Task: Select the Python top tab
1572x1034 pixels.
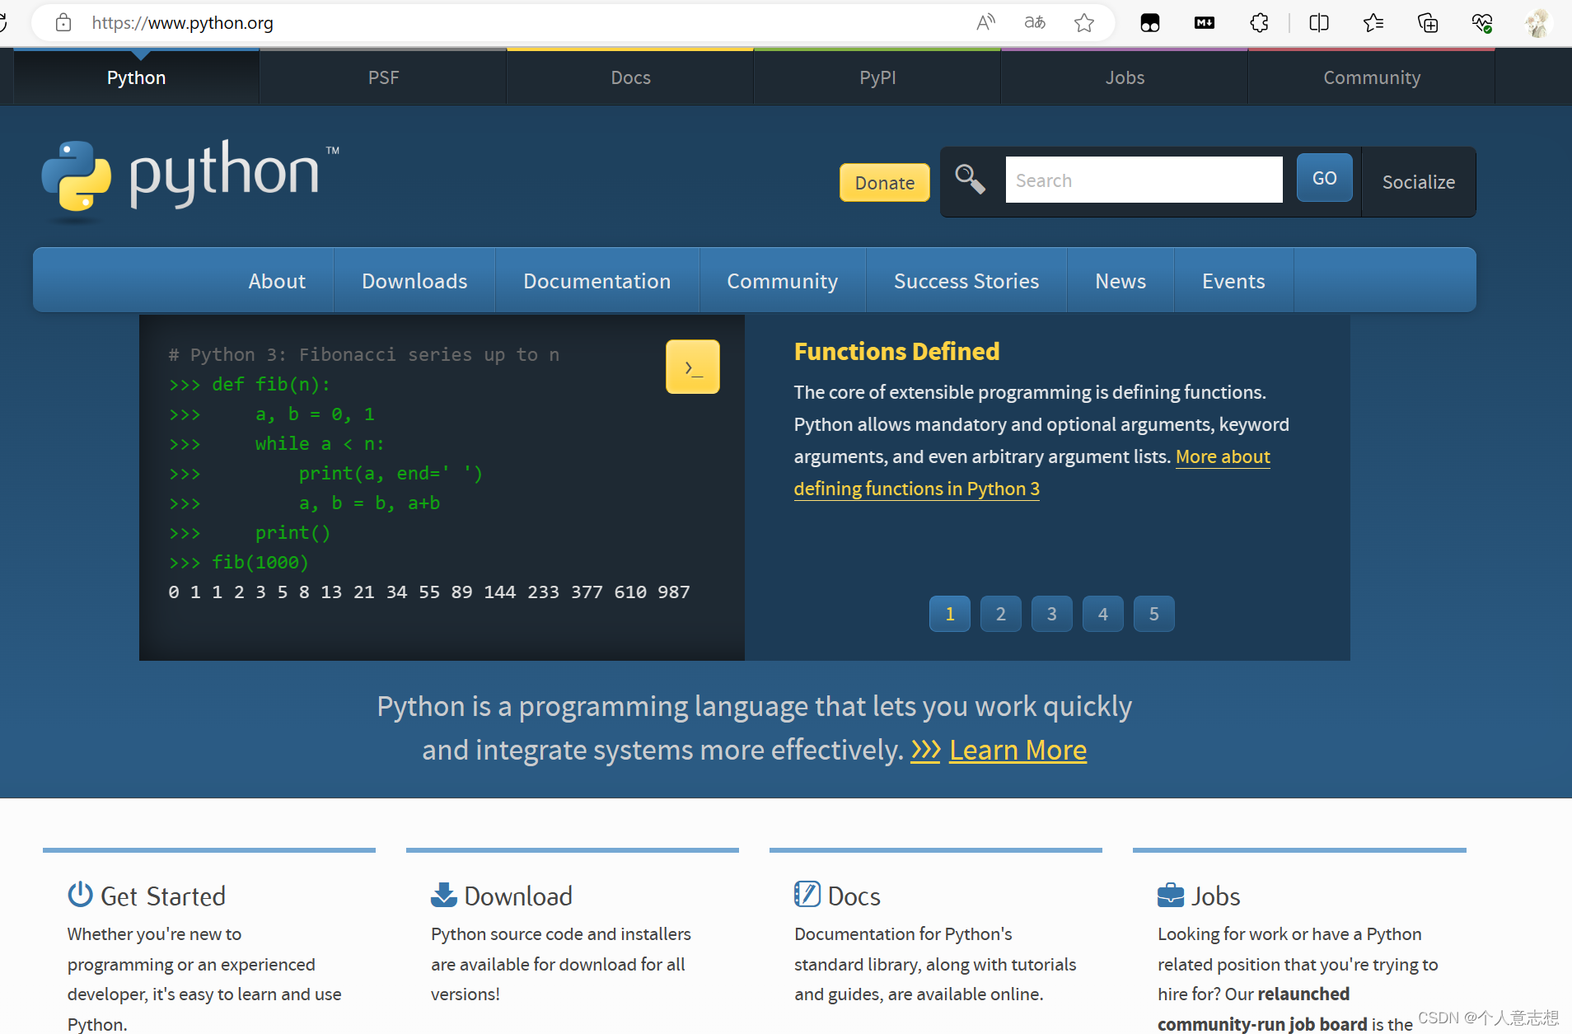Action: tap(137, 77)
